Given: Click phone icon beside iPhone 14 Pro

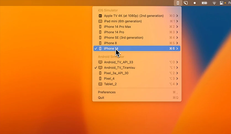Looking at the screenshot, I should tap(100, 32).
